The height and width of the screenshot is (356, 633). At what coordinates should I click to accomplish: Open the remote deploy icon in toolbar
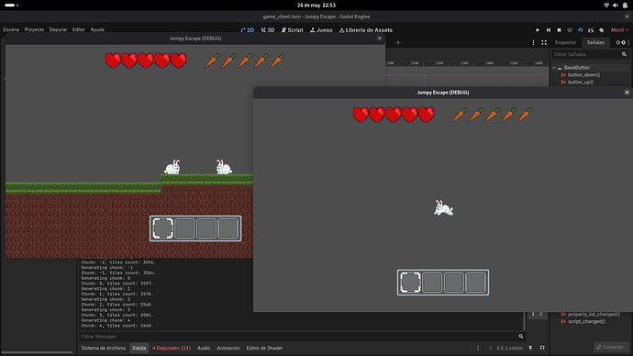tap(570, 30)
